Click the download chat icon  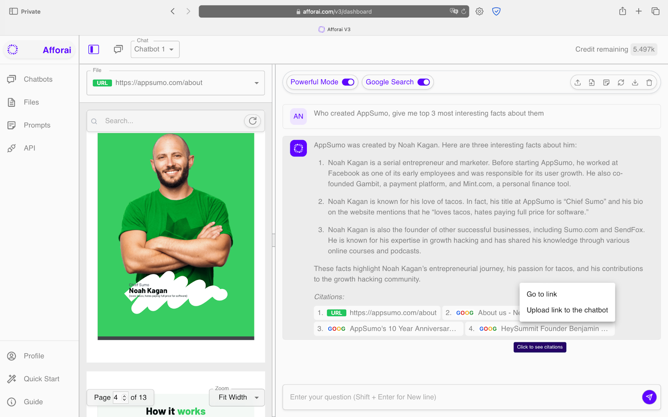click(x=635, y=83)
